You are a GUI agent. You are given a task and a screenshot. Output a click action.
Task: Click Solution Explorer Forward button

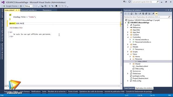pos(128,14)
